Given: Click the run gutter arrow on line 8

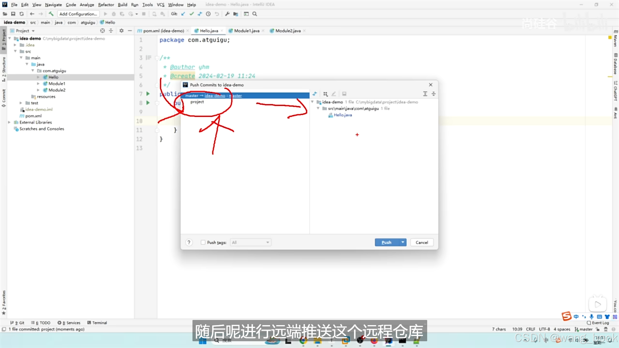Looking at the screenshot, I should pos(148,103).
